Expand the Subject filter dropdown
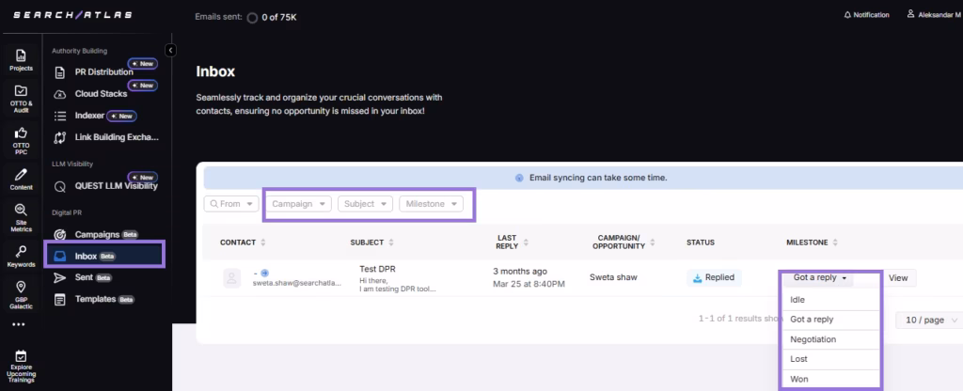 coord(366,204)
